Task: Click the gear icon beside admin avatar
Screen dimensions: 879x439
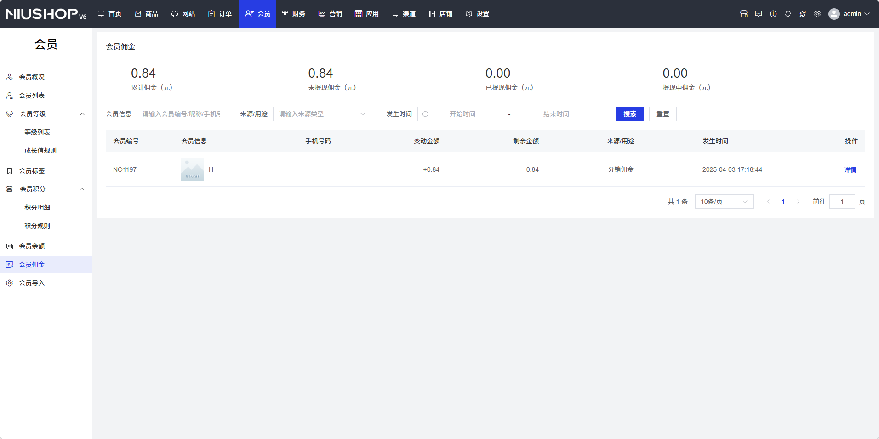Action: (817, 14)
